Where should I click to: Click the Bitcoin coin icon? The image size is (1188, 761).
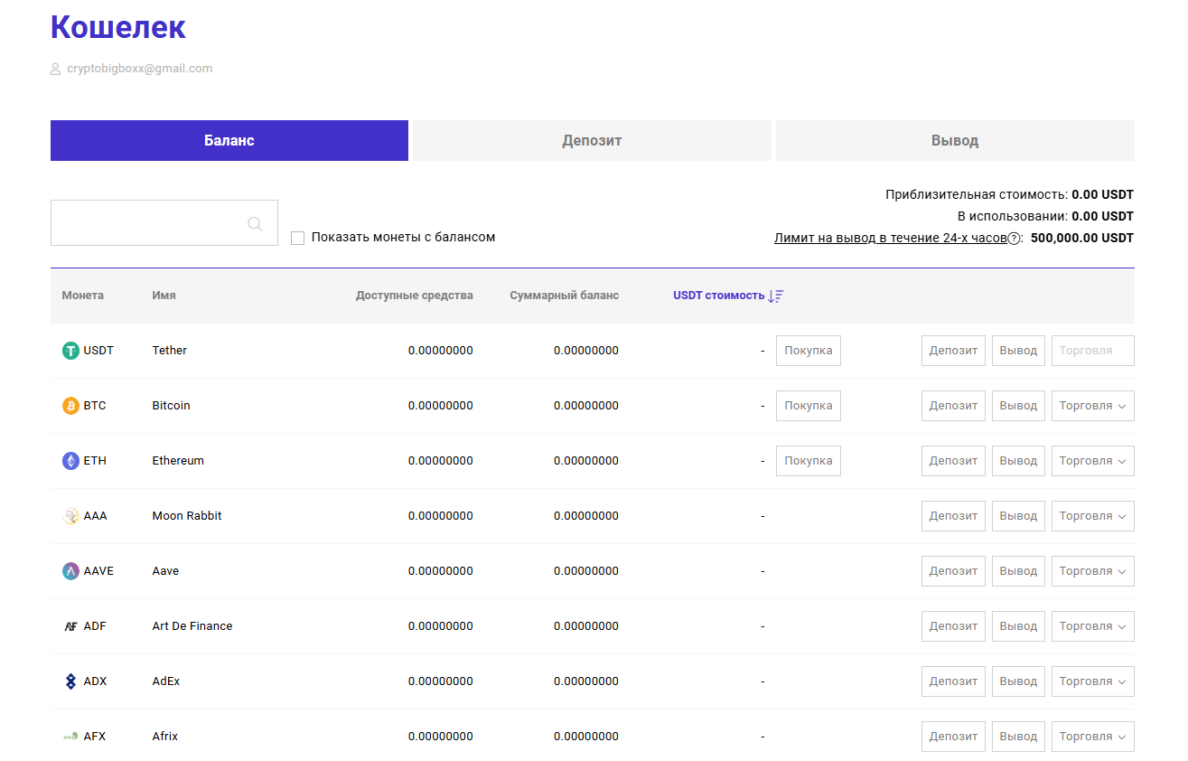click(x=70, y=406)
